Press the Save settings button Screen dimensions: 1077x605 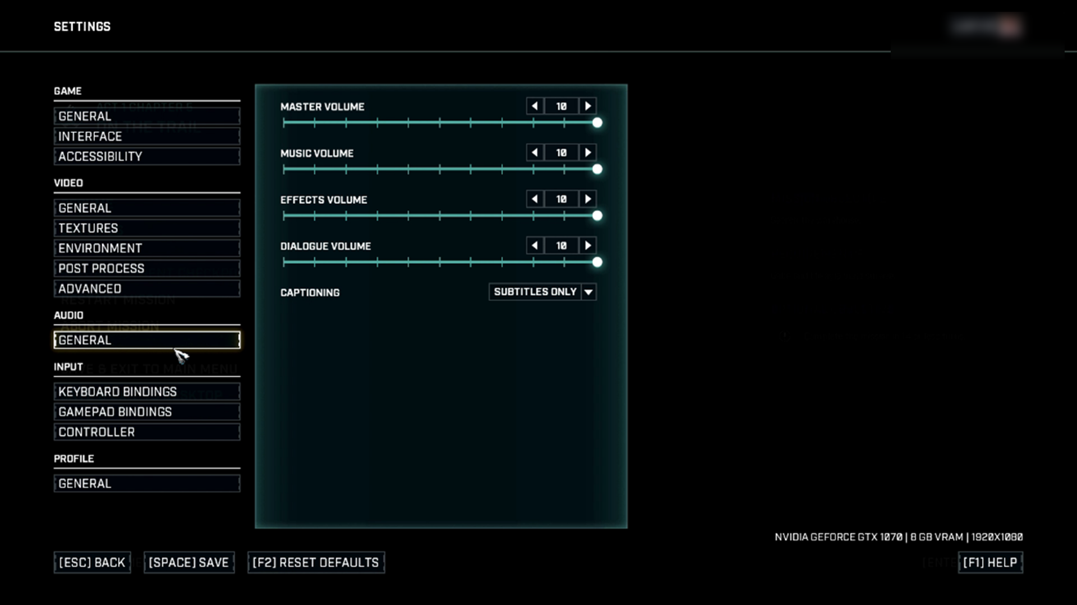(x=188, y=562)
